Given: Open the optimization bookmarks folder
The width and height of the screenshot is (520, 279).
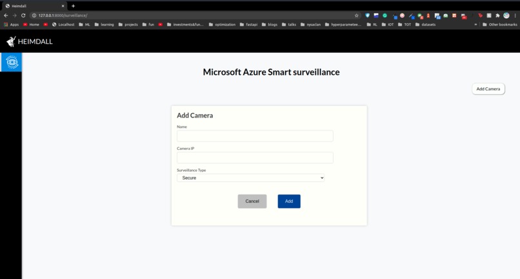Looking at the screenshot, I should coord(222,25).
